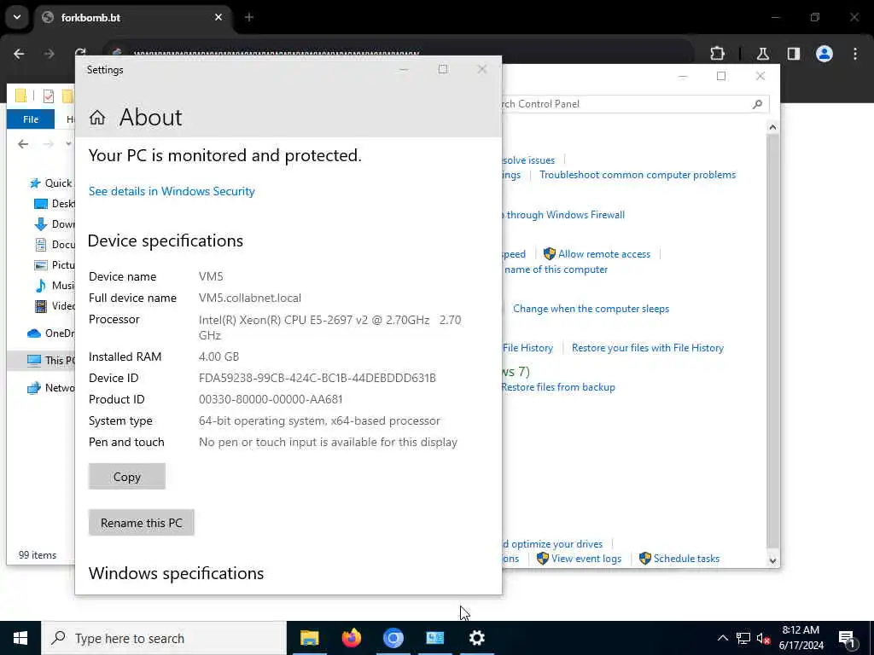Open a new browser tab with plus button
The width and height of the screenshot is (874, 655).
(x=249, y=17)
